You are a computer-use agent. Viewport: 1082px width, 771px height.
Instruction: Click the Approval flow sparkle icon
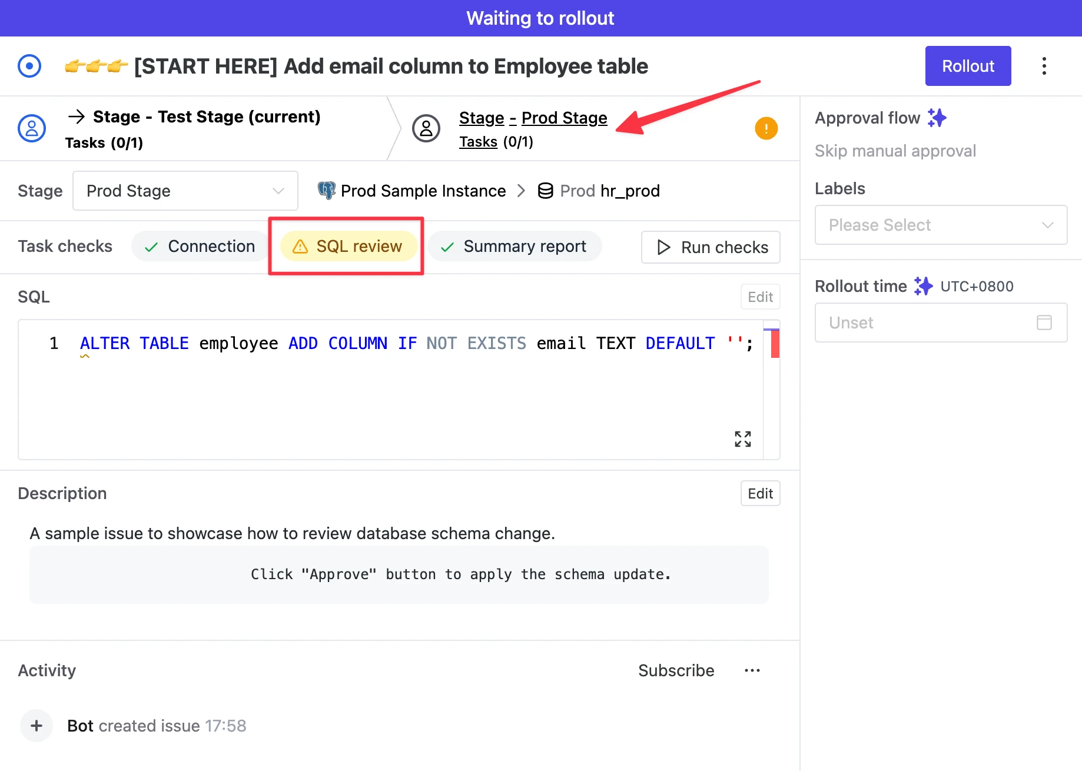(937, 118)
